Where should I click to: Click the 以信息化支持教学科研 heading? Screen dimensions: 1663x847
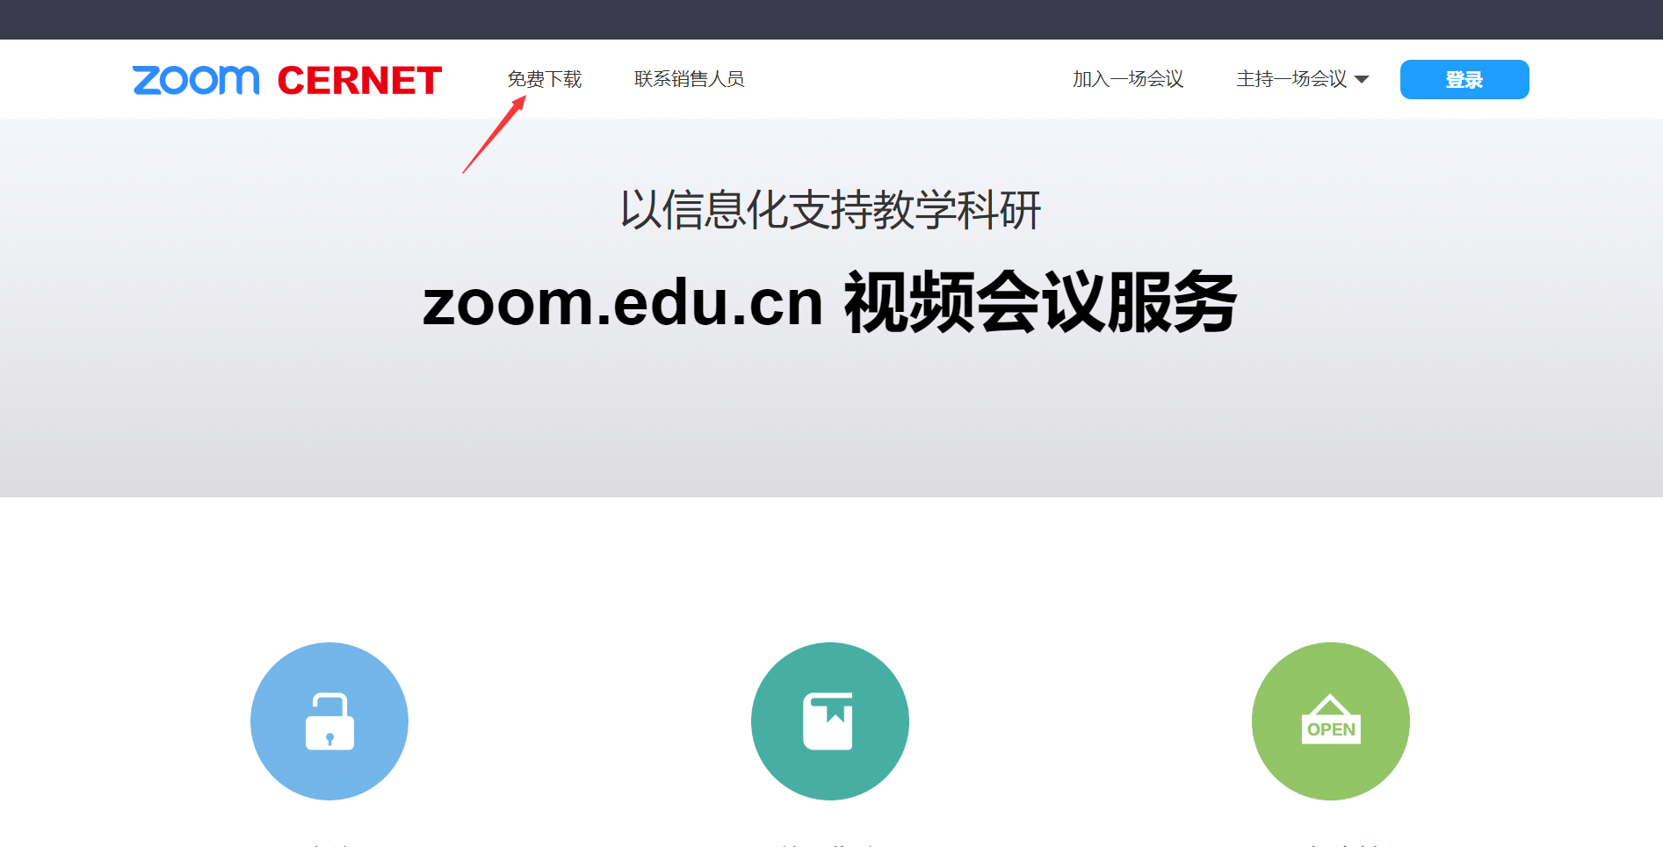pos(831,210)
